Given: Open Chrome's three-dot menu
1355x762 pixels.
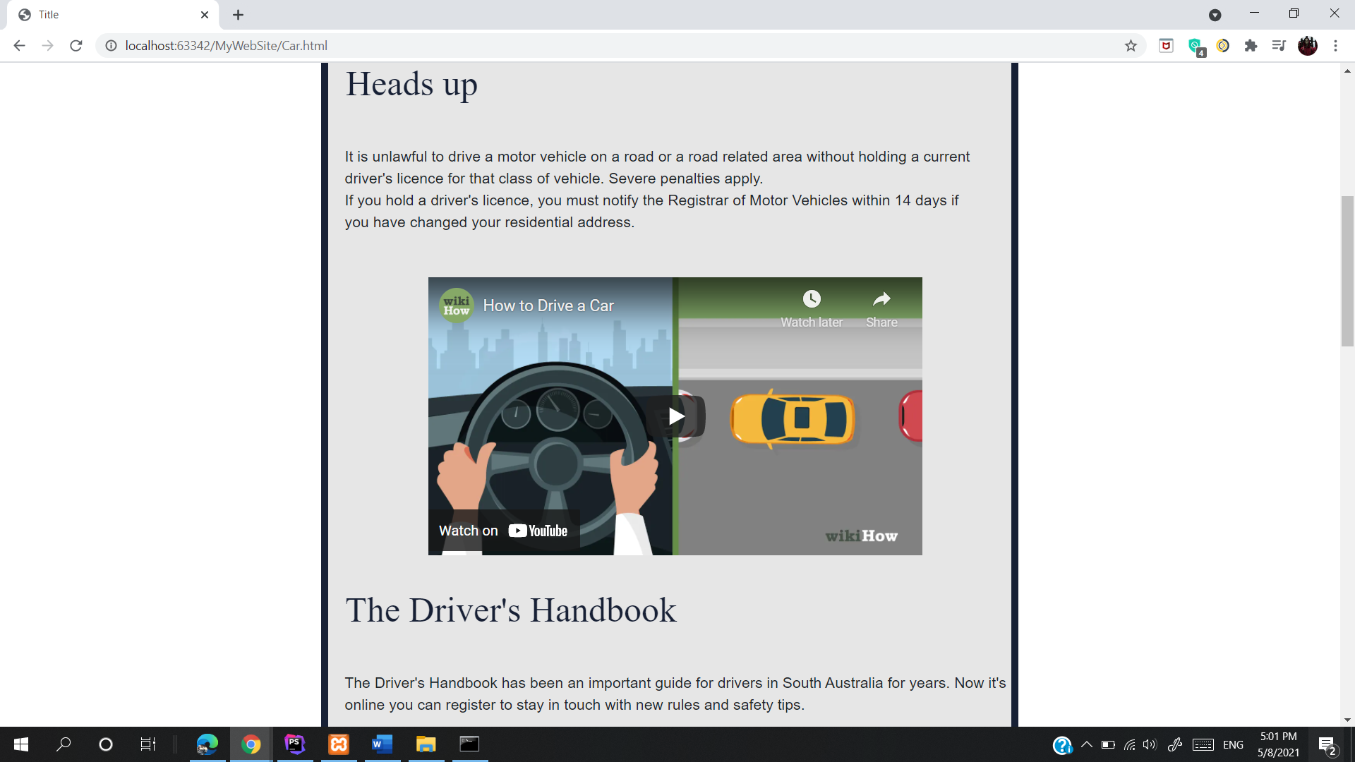Looking at the screenshot, I should [1336, 45].
